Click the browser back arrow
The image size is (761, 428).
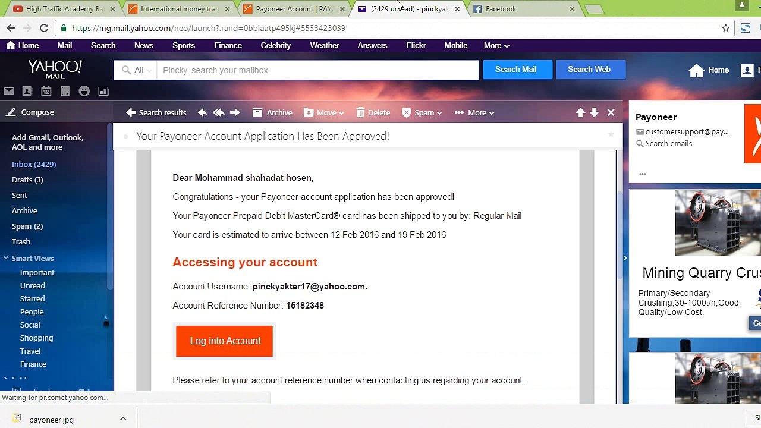(x=11, y=28)
